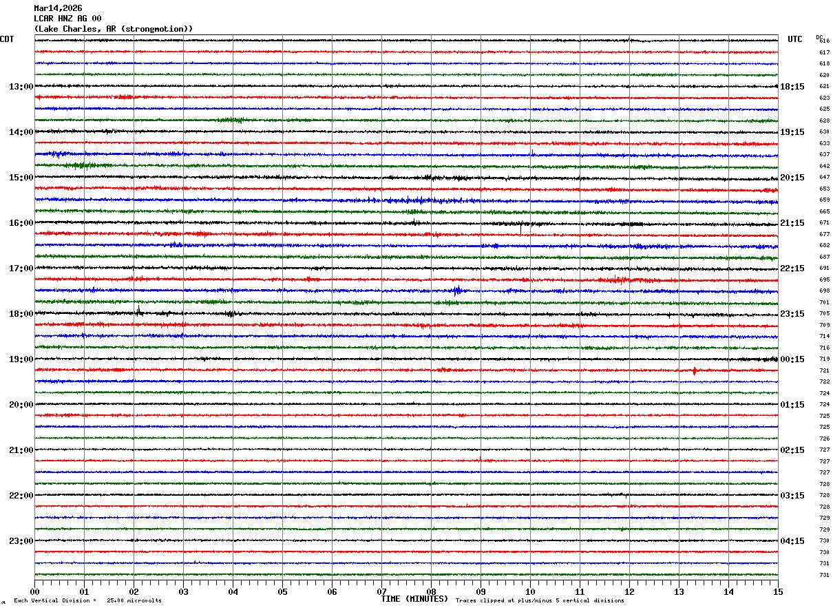Screen dimensions: 833x610
Task: Click the 03:15 UTC time label
Action: (x=792, y=496)
